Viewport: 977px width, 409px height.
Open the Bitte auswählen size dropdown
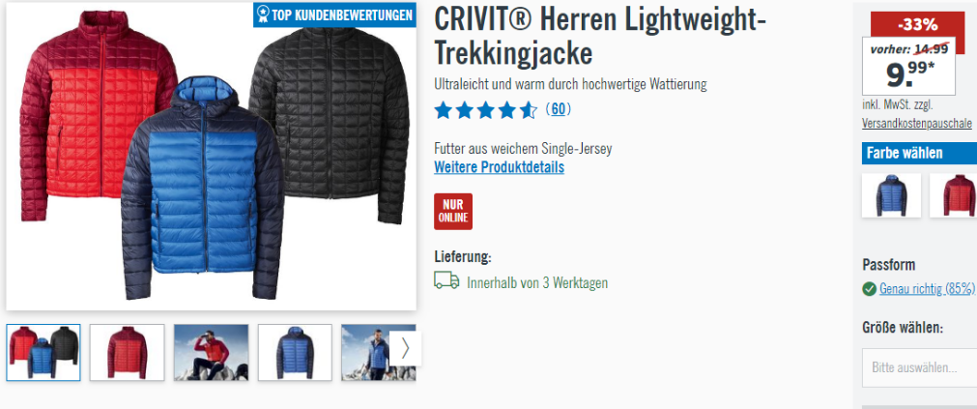click(x=920, y=367)
